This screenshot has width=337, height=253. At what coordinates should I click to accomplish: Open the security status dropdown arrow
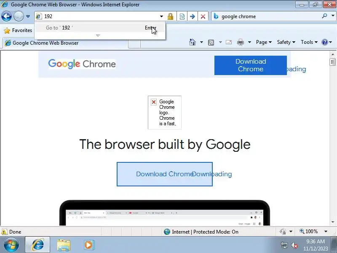291,231
